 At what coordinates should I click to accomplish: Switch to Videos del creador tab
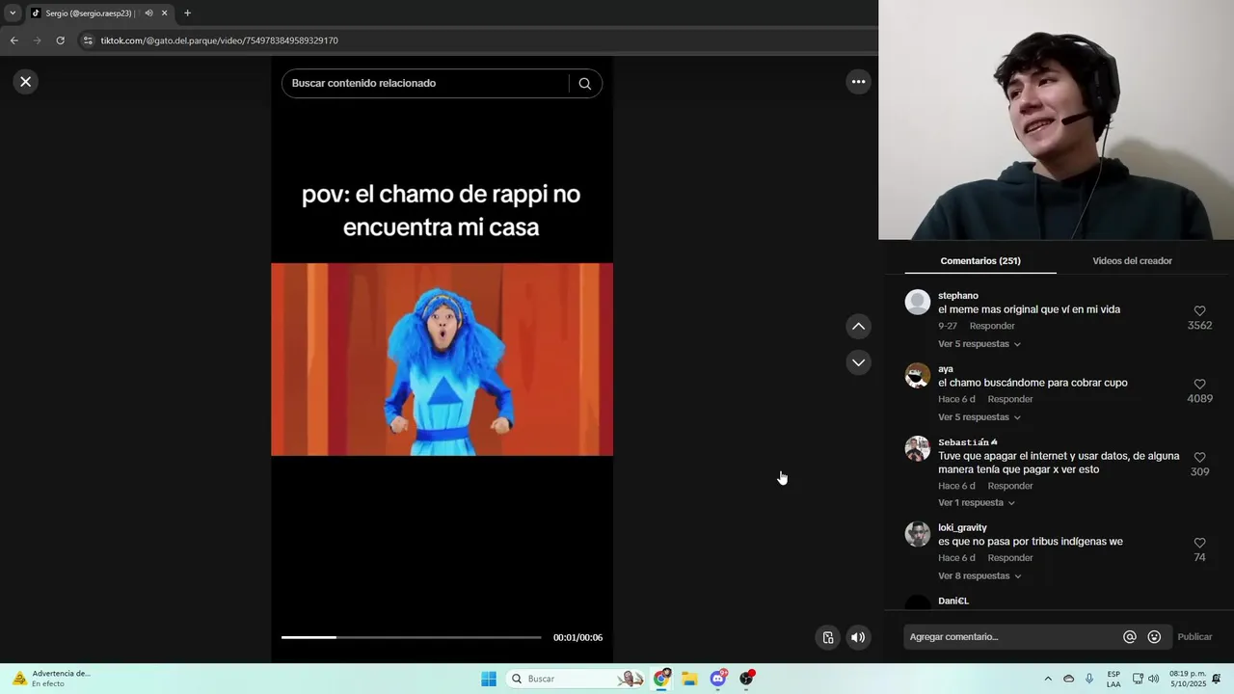click(x=1132, y=261)
